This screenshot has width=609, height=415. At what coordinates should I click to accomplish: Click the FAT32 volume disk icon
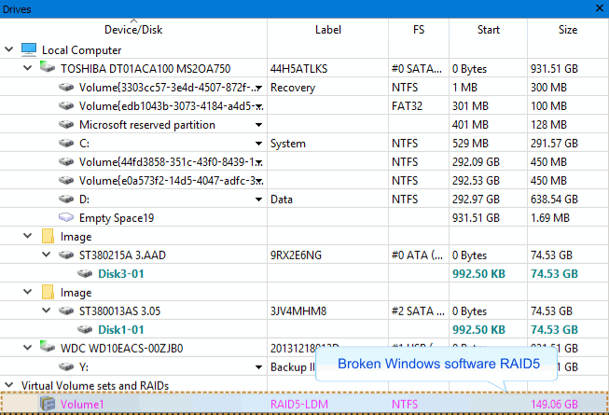(x=66, y=106)
